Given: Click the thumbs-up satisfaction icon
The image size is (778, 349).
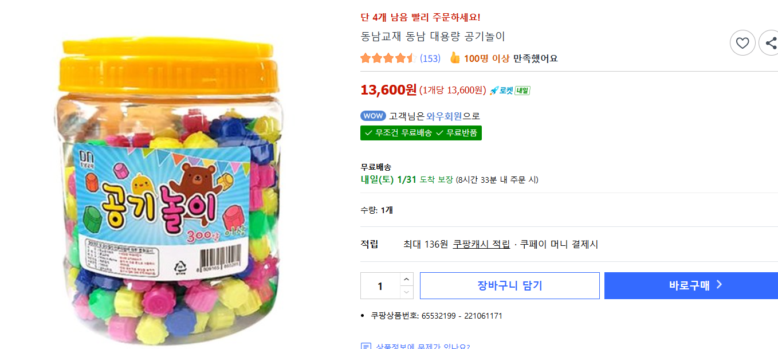Looking at the screenshot, I should (454, 58).
